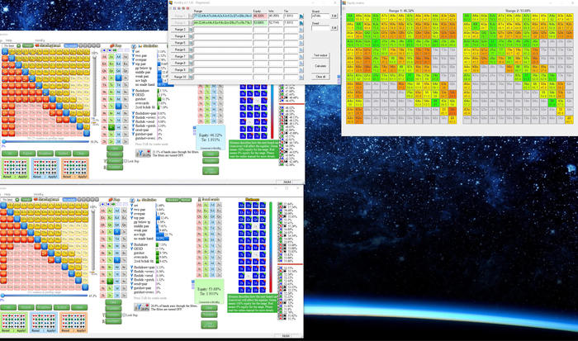The width and height of the screenshot is (578, 341).
Task: Click the Broadway button in upper Flopzilla window
Action: [45, 154]
